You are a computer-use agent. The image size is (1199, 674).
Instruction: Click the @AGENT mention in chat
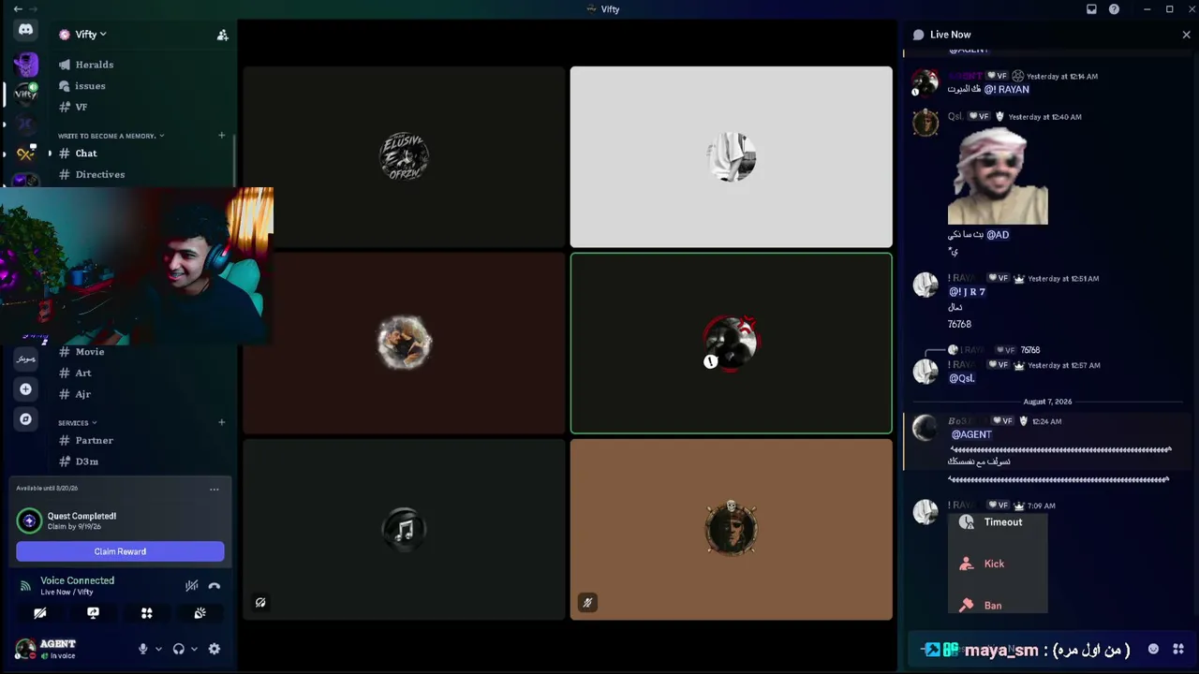coord(971,434)
